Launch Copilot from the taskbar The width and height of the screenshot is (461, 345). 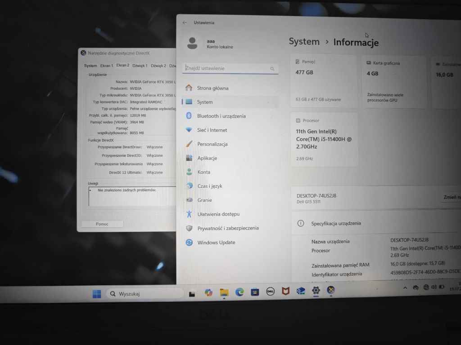pyautogui.click(x=208, y=292)
